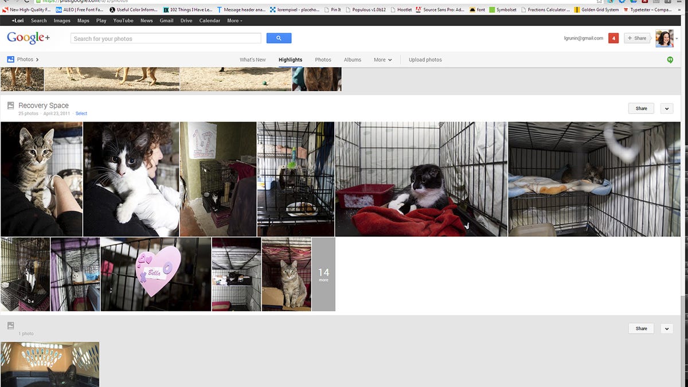Open the red notifications counter badge

tap(613, 38)
